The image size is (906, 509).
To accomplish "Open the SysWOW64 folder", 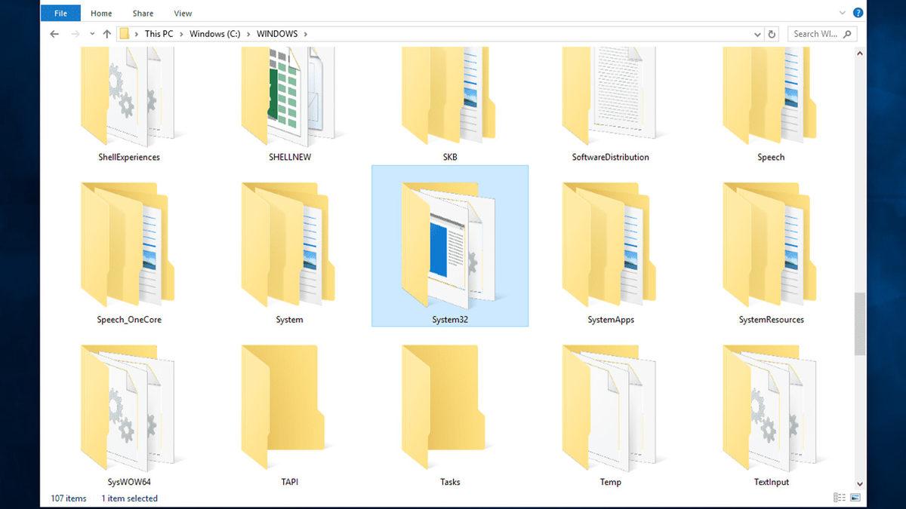I will 128,407.
